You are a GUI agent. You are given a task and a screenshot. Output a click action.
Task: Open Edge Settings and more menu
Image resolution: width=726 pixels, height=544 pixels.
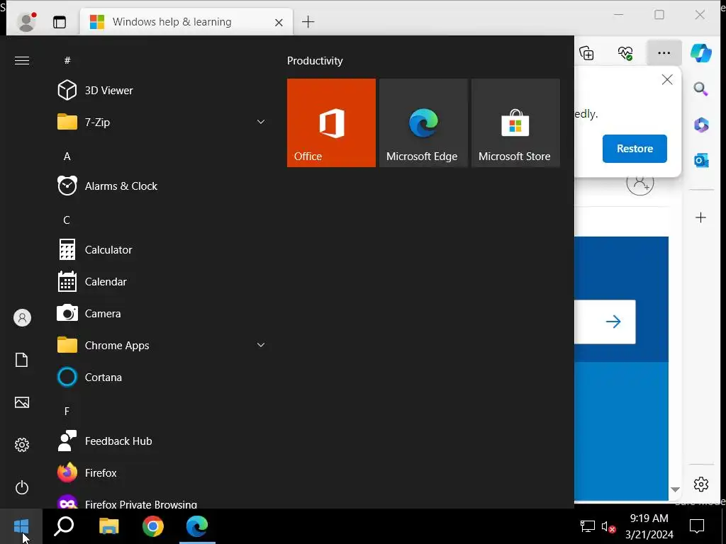pos(664,53)
